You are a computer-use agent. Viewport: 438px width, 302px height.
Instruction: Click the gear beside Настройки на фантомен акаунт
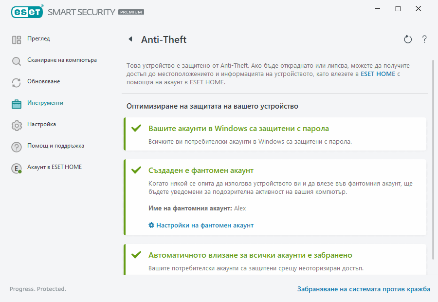coord(150,225)
